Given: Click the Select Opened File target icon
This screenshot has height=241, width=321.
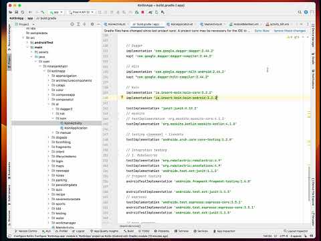Looking at the screenshot, I should pyautogui.click(x=72, y=24).
